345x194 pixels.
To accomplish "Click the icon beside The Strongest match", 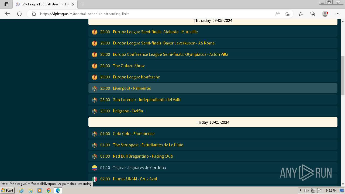I will (x=95, y=145).
